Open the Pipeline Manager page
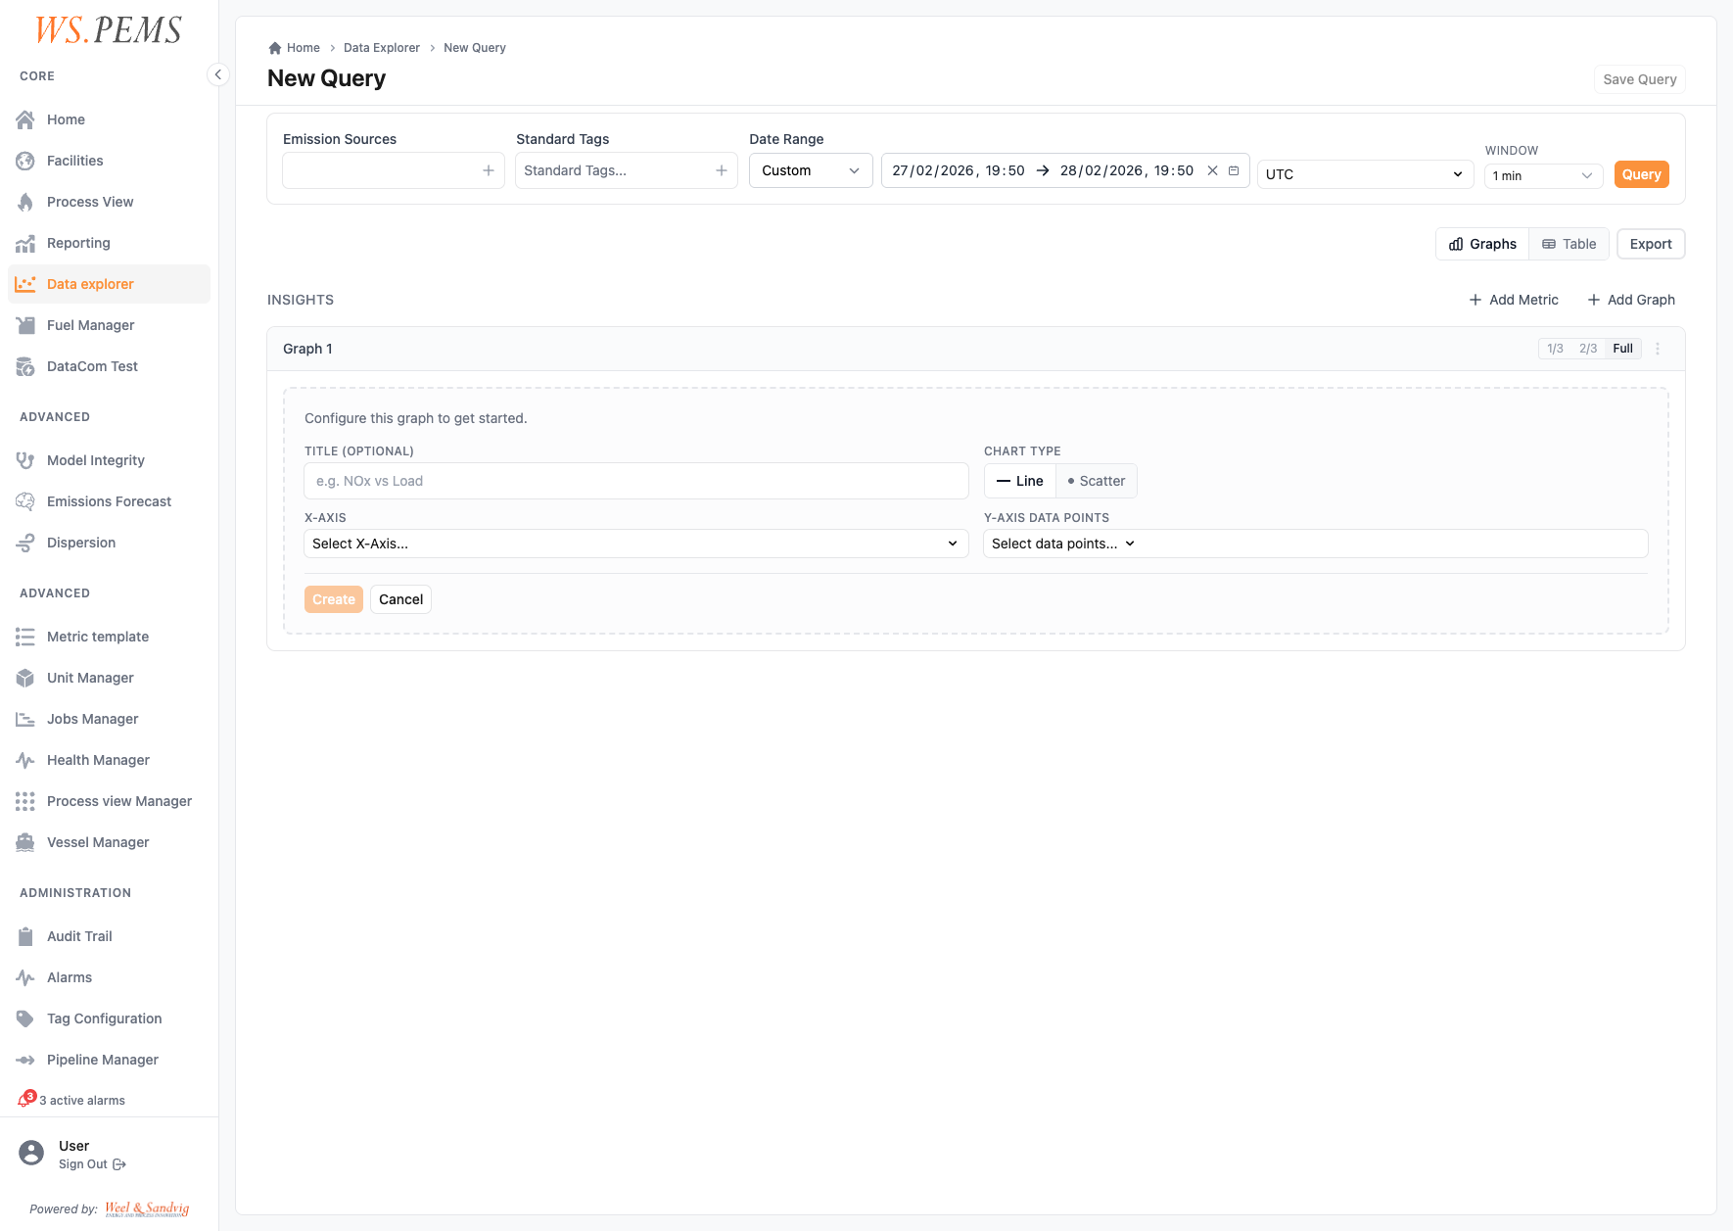 point(109,1060)
